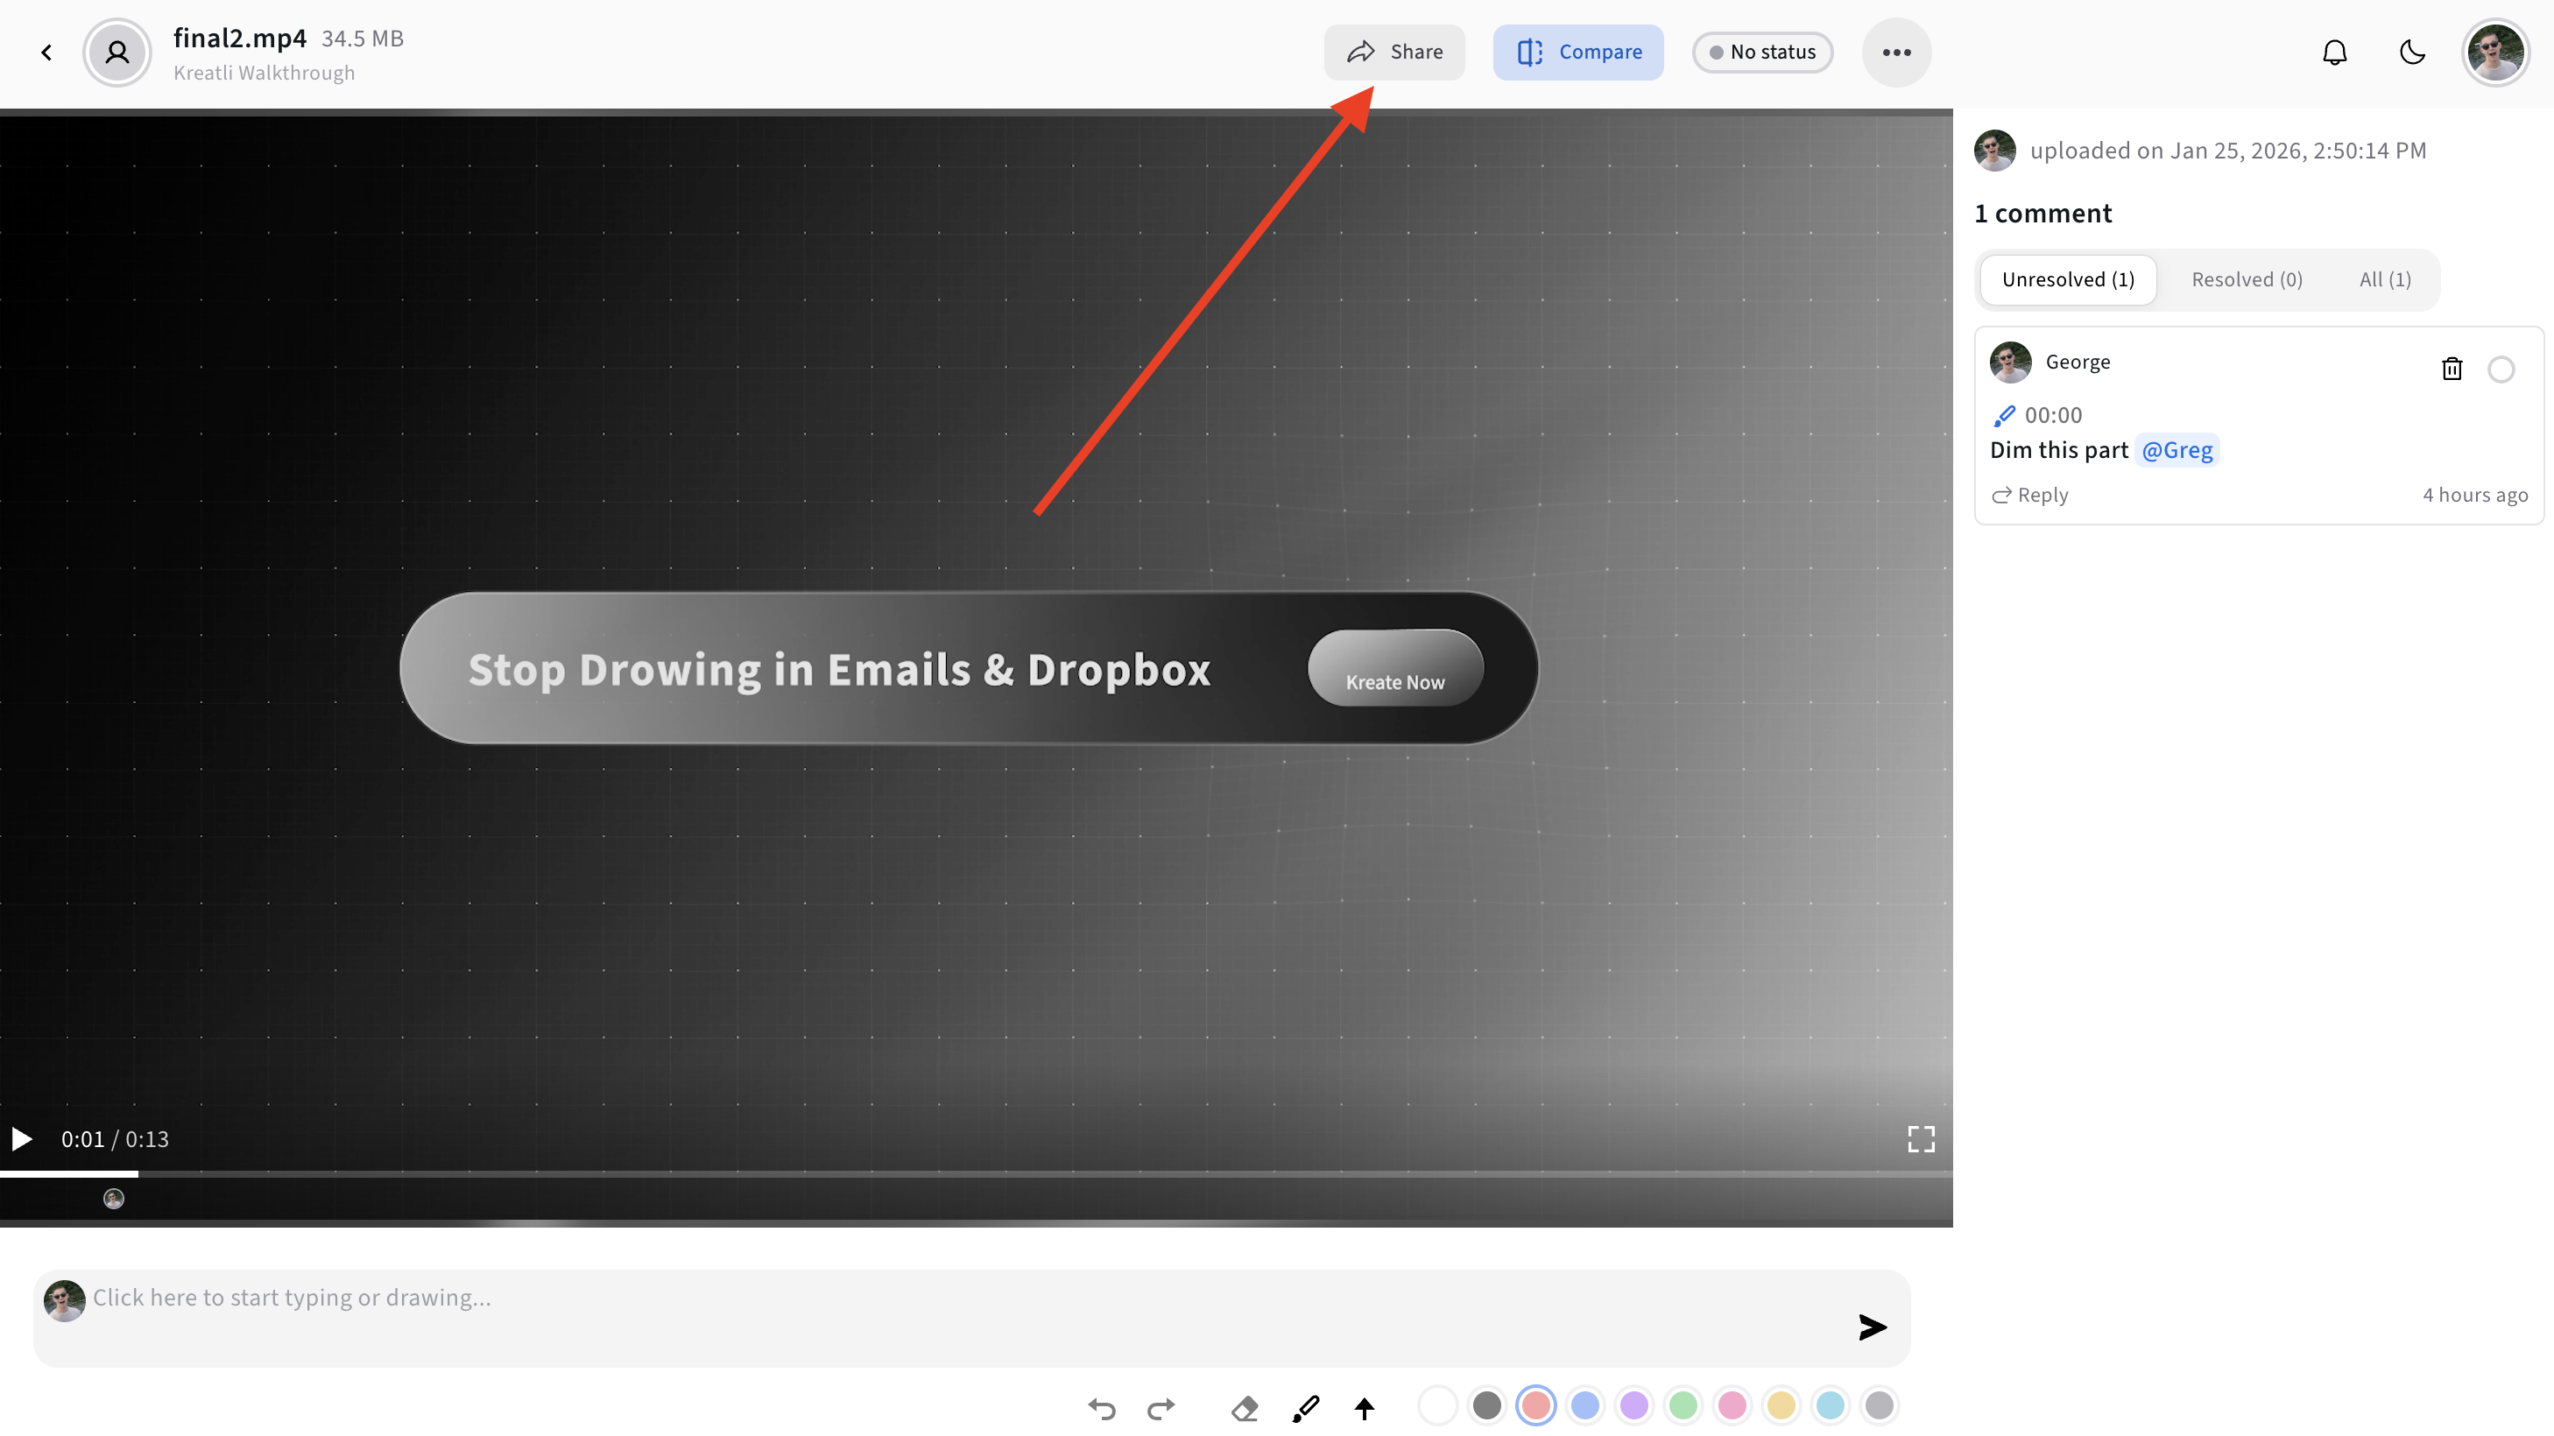Send comment with arrow icon

1872,1326
